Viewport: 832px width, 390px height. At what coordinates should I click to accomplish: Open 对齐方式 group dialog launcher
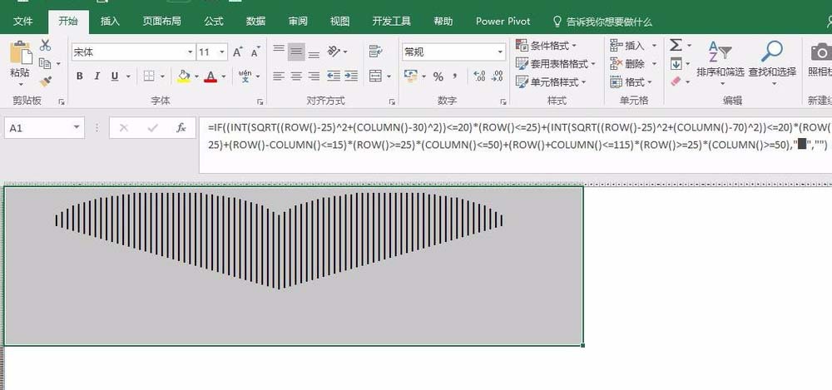point(392,101)
